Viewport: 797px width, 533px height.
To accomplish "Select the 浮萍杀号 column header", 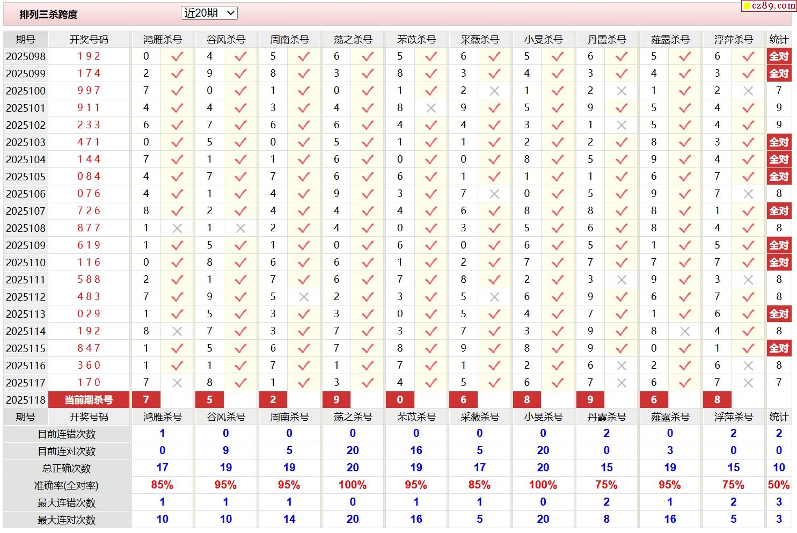I will pos(734,40).
